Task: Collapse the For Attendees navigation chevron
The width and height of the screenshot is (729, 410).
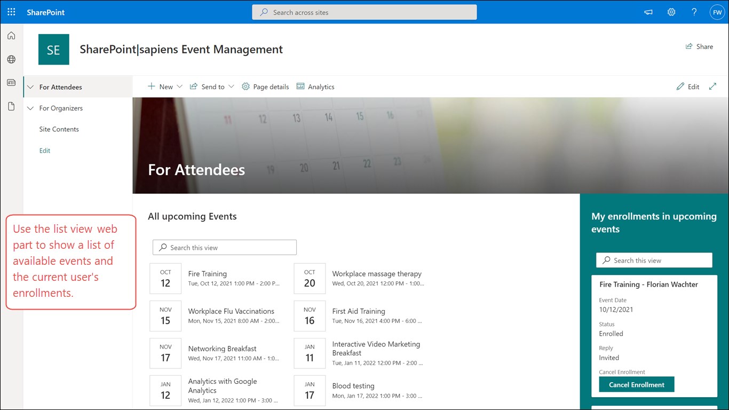Action: pos(30,87)
